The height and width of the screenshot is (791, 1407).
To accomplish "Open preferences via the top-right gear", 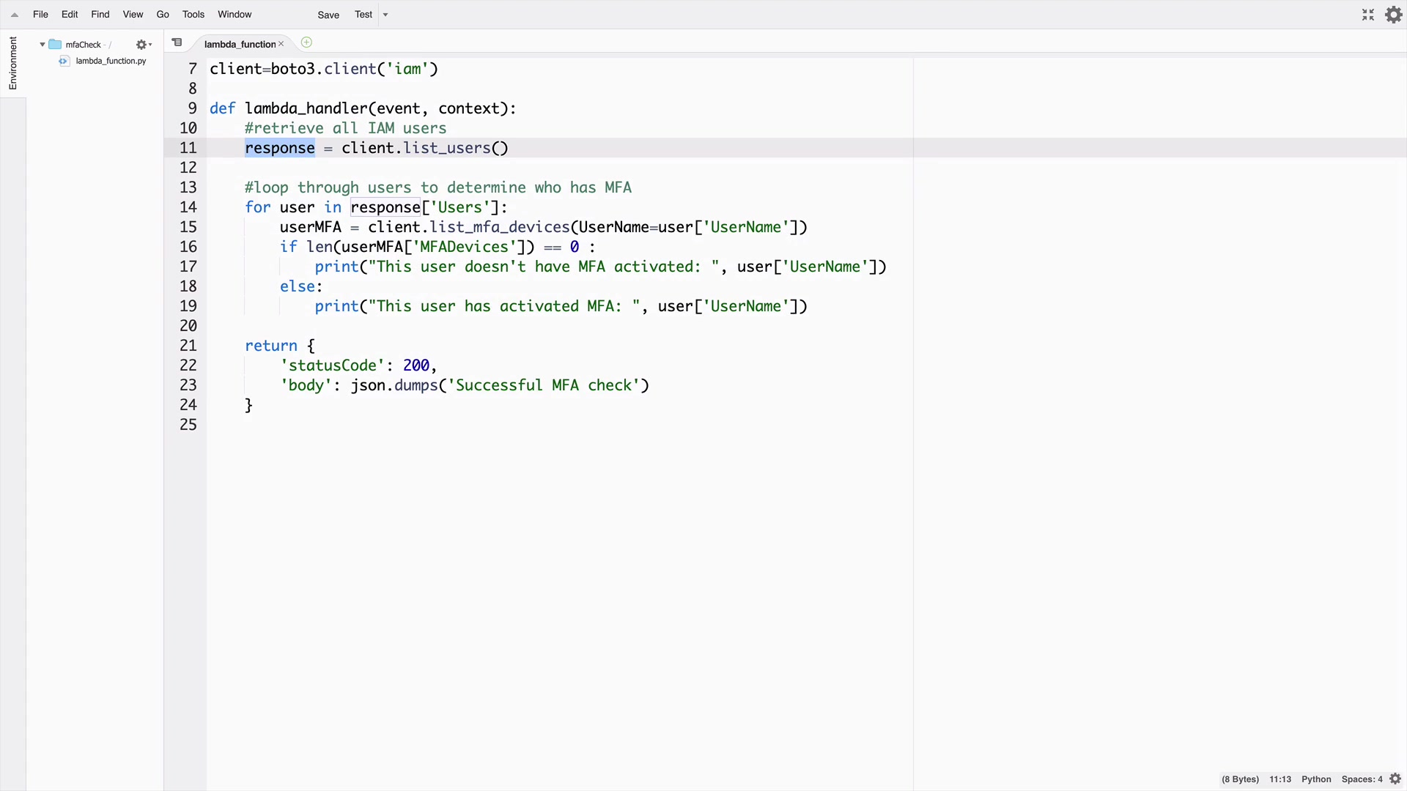I will (x=1394, y=15).
